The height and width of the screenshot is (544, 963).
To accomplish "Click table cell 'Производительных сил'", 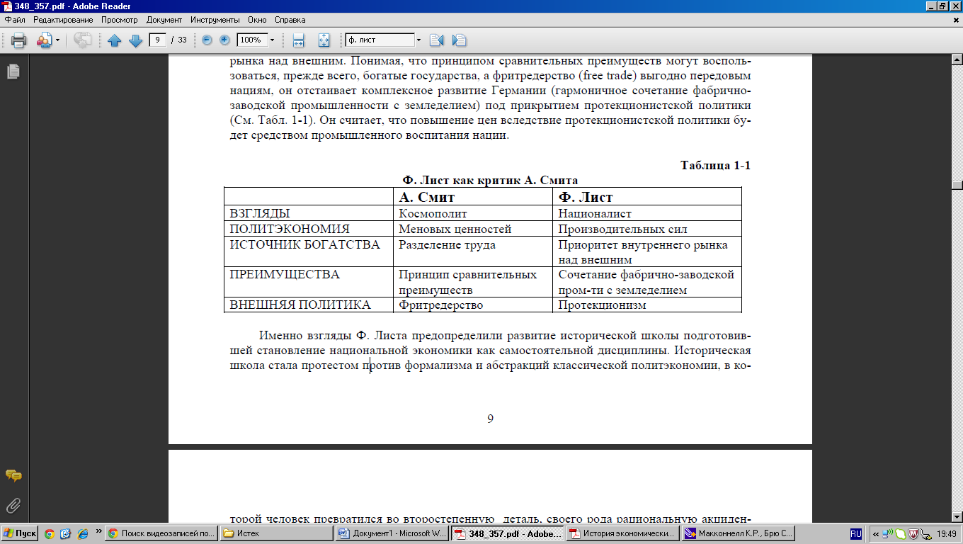I will coord(622,229).
